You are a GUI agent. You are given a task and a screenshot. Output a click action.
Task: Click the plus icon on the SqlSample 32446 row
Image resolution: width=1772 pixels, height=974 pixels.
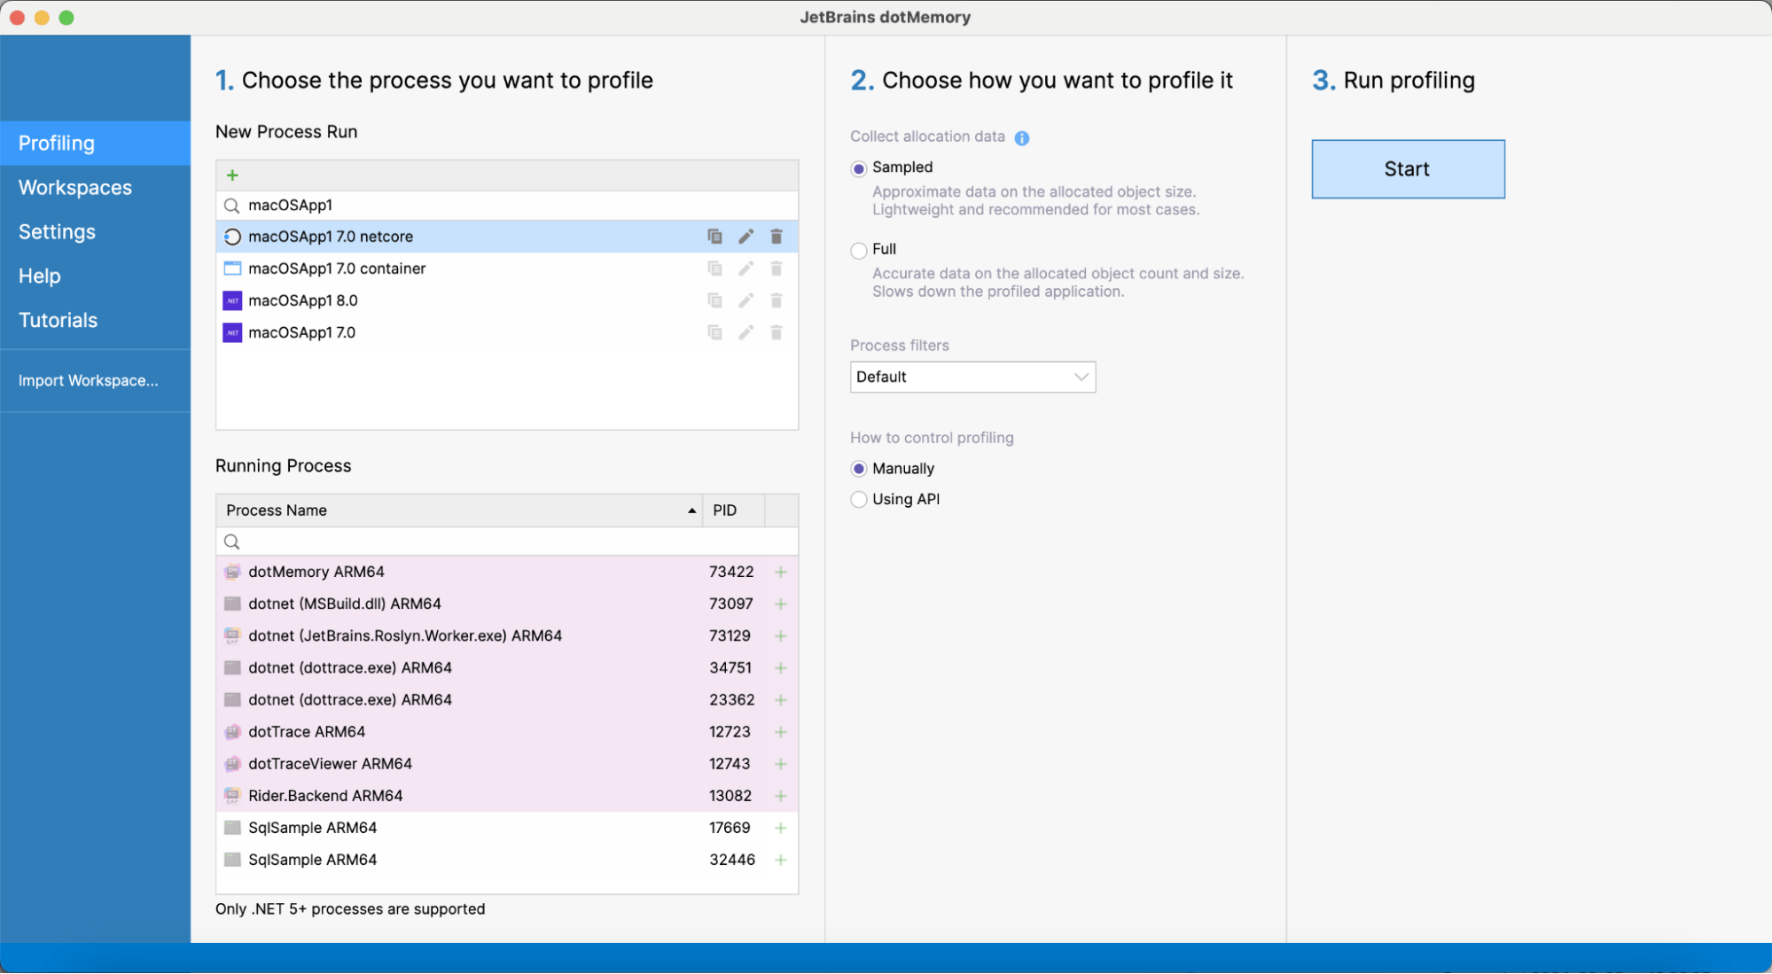click(780, 860)
